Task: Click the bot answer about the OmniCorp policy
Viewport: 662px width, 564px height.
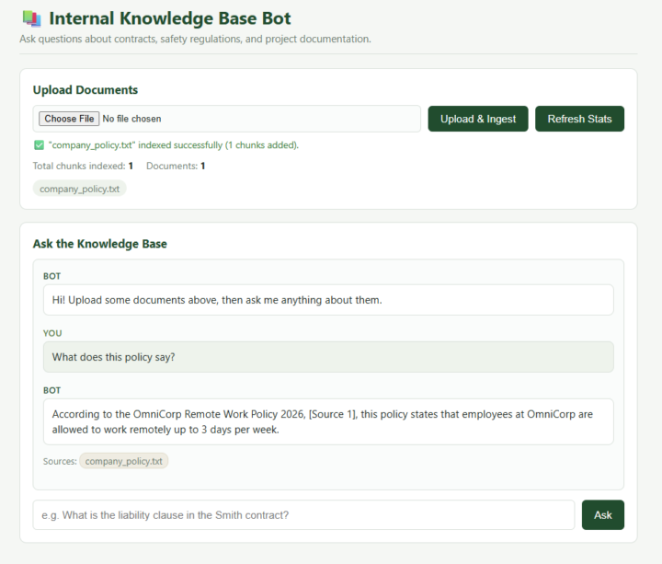Action: coord(328,421)
